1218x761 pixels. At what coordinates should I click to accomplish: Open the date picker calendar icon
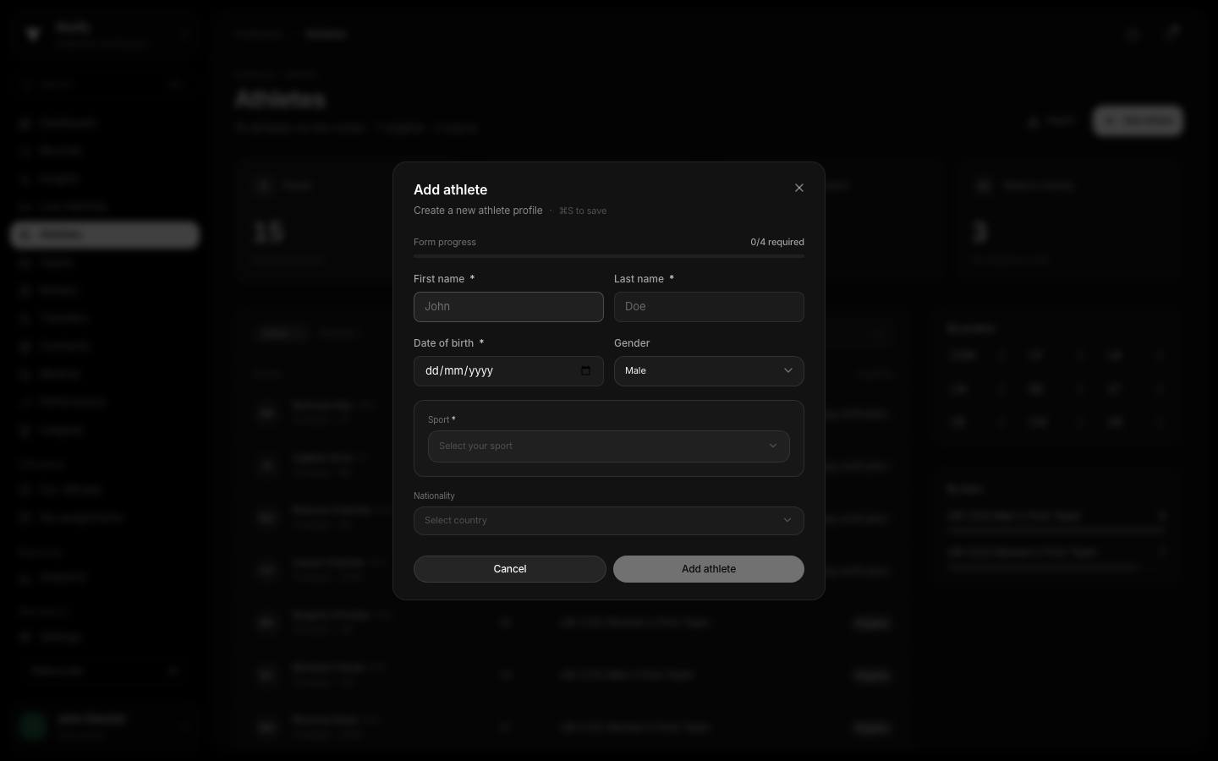[586, 371]
